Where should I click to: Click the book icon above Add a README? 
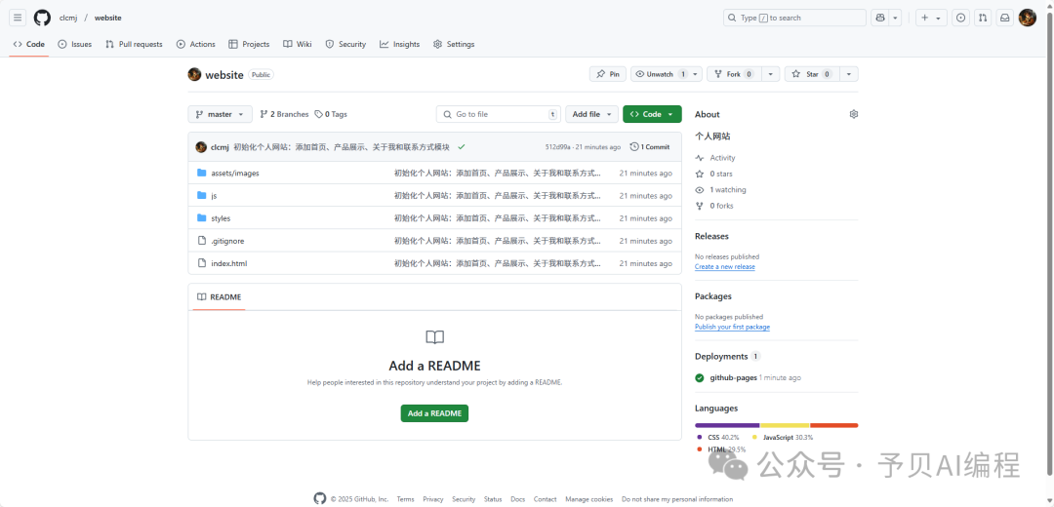[435, 337]
